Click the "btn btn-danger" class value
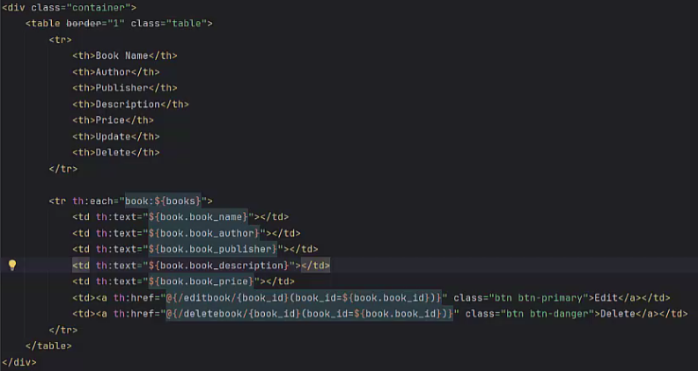Image resolution: width=698 pixels, height=371 pixels. (547, 314)
